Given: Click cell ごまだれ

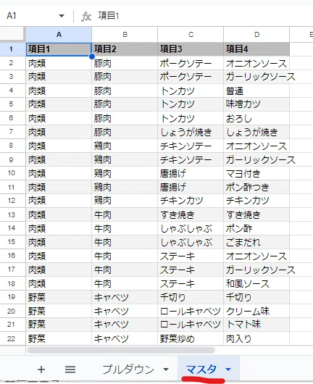Looking at the screenshot, I should click(x=256, y=242).
